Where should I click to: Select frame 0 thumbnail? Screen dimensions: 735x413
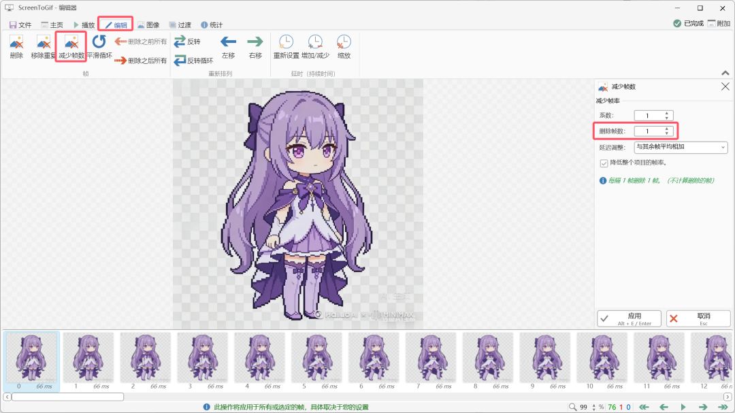tap(31, 361)
